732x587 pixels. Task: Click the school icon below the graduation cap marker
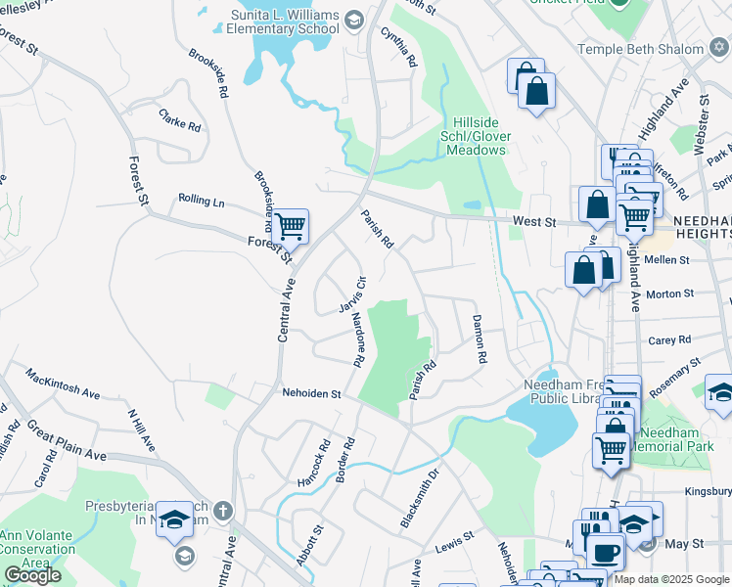click(185, 557)
